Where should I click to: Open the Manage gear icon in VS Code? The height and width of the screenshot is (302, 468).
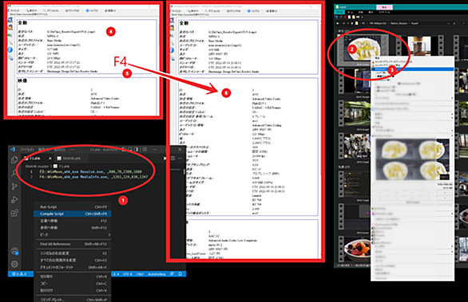[x=14, y=265]
